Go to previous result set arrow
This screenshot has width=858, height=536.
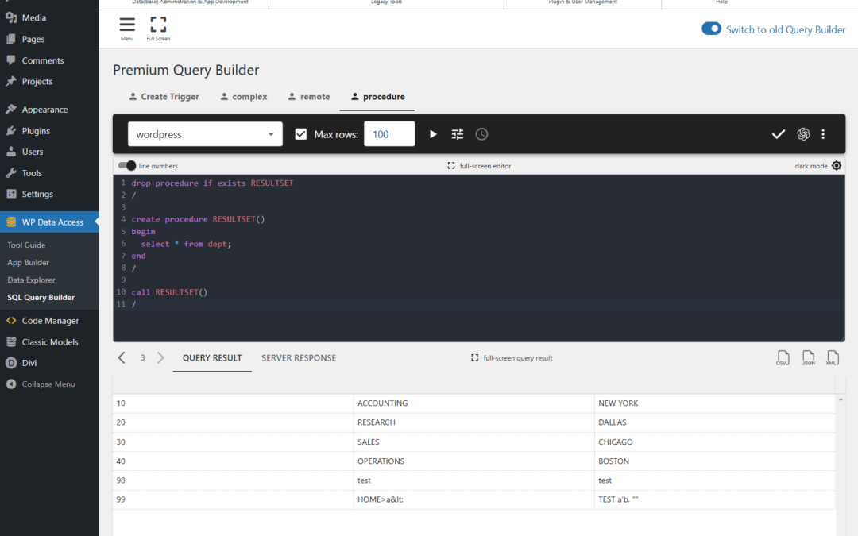[x=122, y=357]
